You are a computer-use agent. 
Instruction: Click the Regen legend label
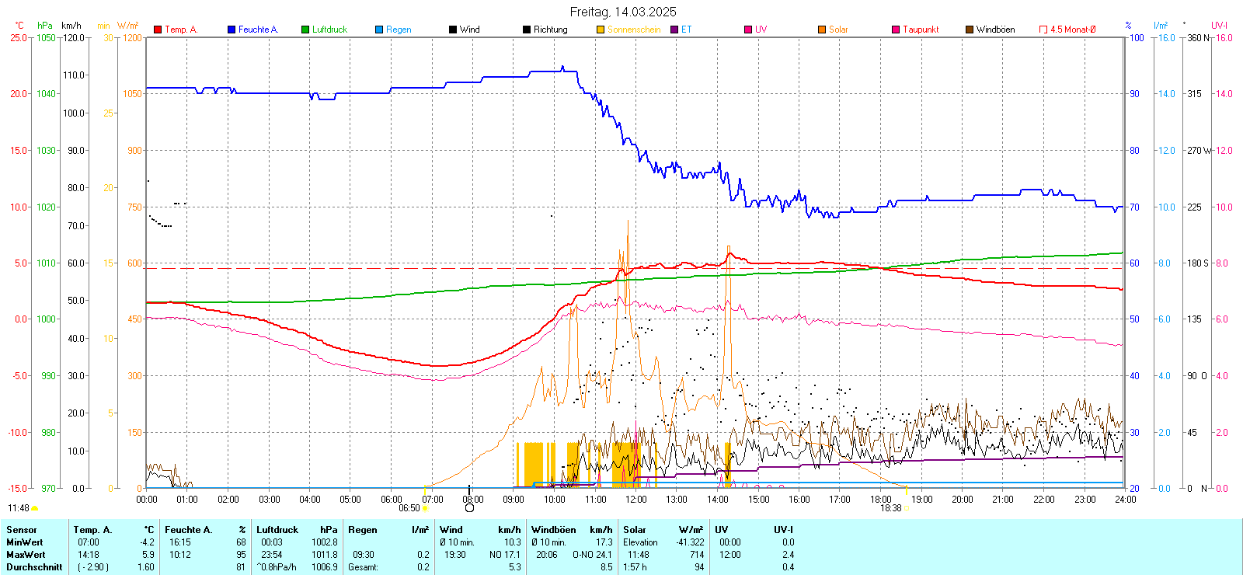tap(399, 30)
